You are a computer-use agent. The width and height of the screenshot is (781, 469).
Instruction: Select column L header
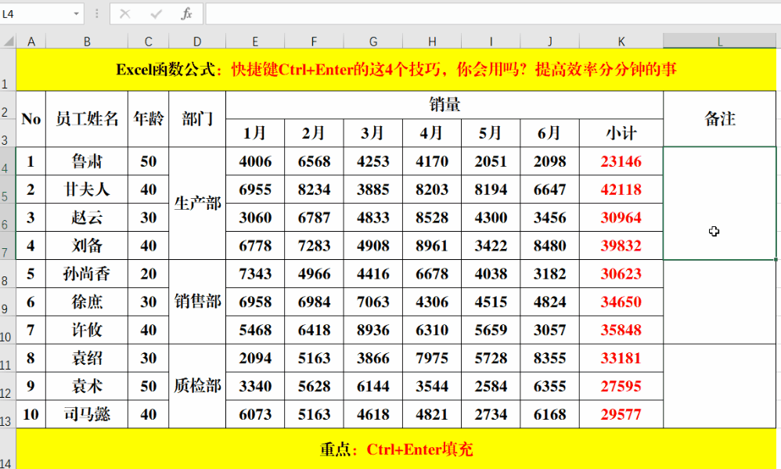720,41
